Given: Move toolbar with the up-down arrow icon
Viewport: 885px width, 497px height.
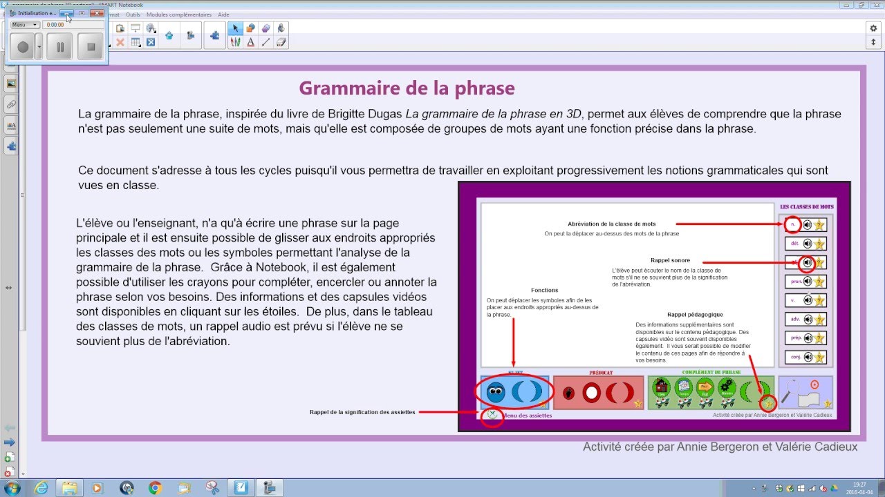Looking at the screenshot, I should [x=873, y=41].
